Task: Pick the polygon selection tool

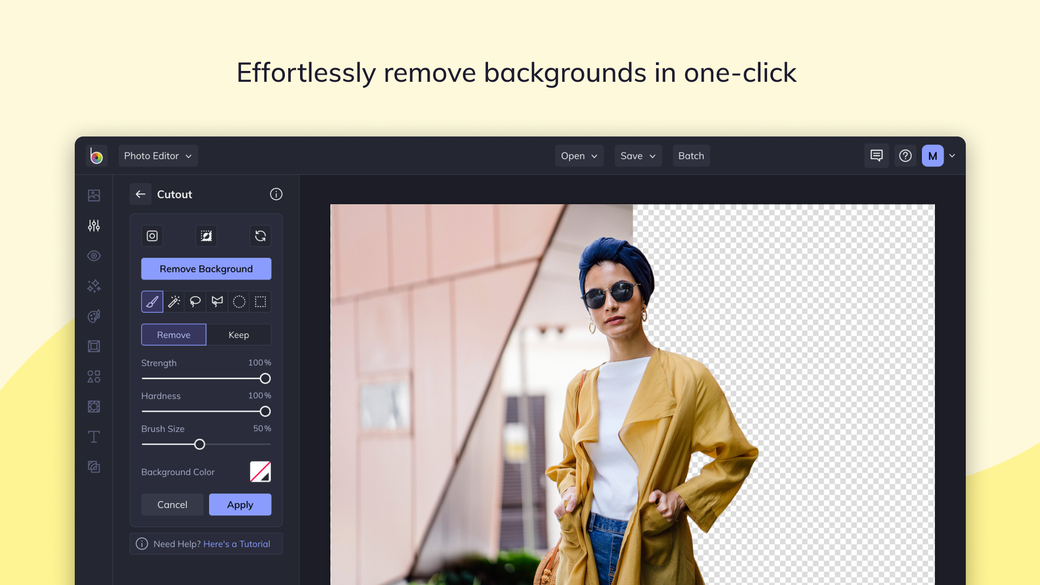Action: tap(217, 302)
